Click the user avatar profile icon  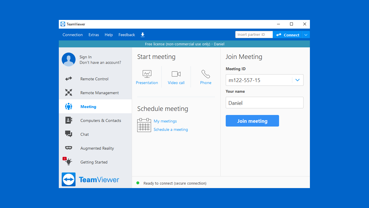click(x=69, y=60)
